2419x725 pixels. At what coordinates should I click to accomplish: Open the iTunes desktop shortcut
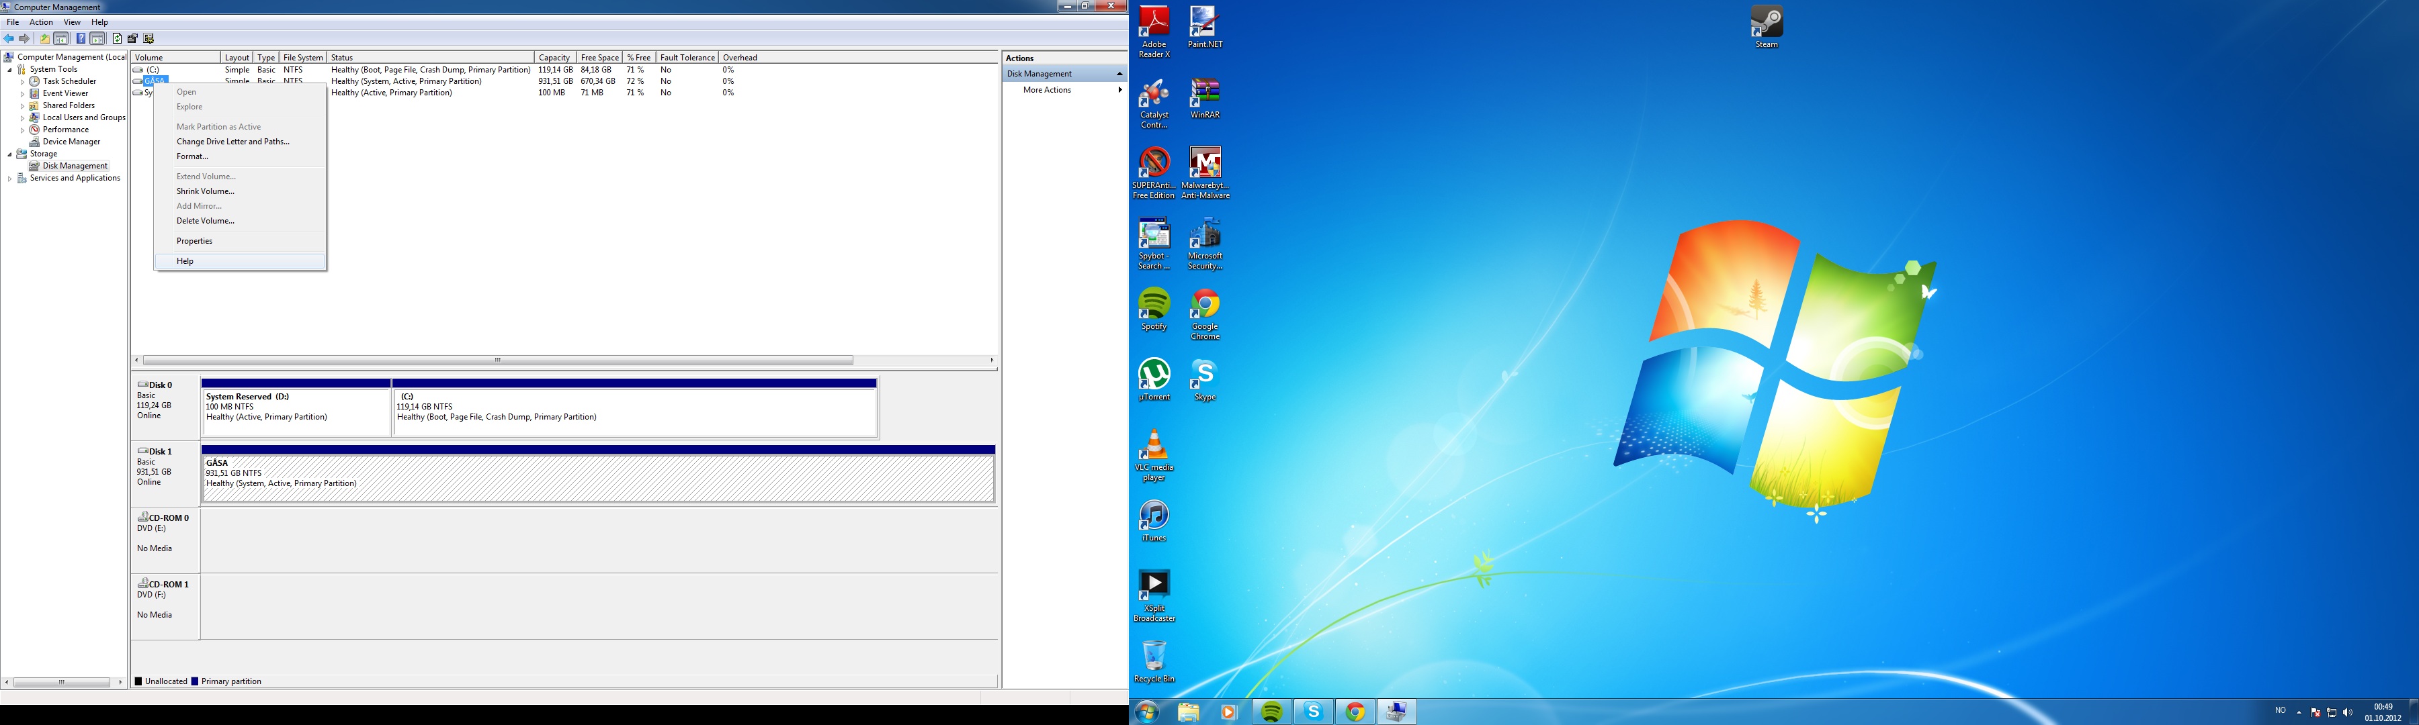pos(1154,522)
